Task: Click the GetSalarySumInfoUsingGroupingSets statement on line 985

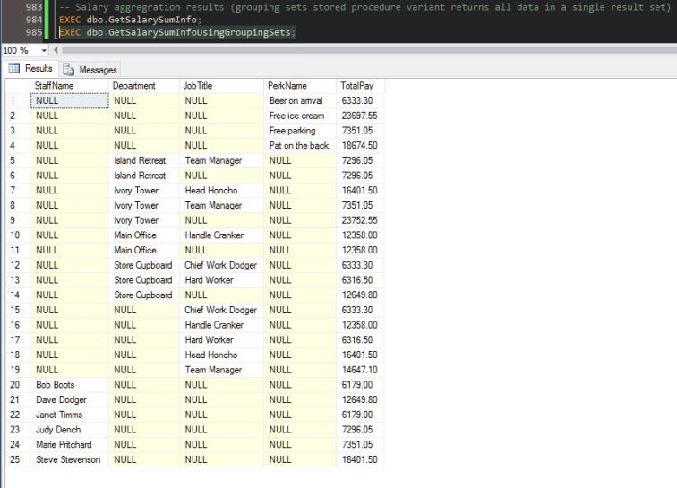Action: [177, 32]
